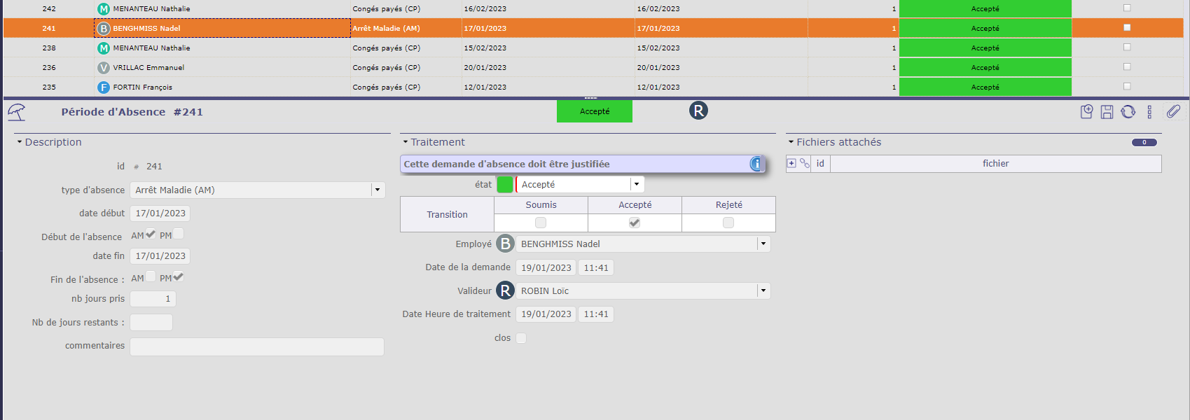Tick the checkbox in row 242
The image size is (1190, 420).
(1127, 8)
